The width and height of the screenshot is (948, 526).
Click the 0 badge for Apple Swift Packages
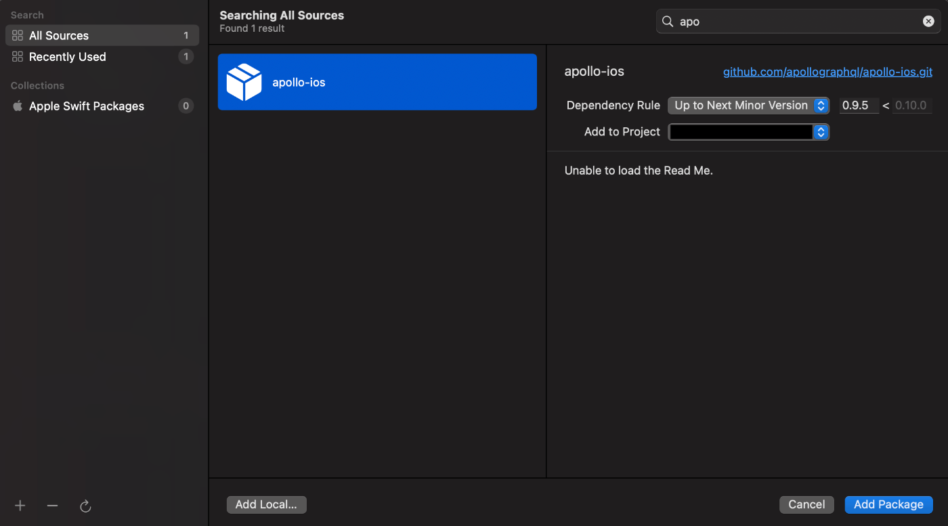[x=186, y=106]
